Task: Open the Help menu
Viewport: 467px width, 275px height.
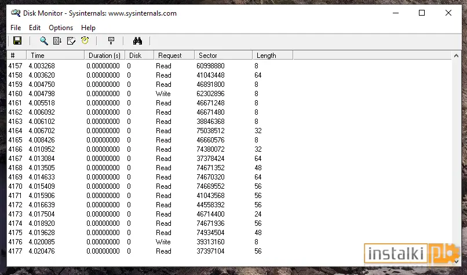Action: pyautogui.click(x=88, y=28)
